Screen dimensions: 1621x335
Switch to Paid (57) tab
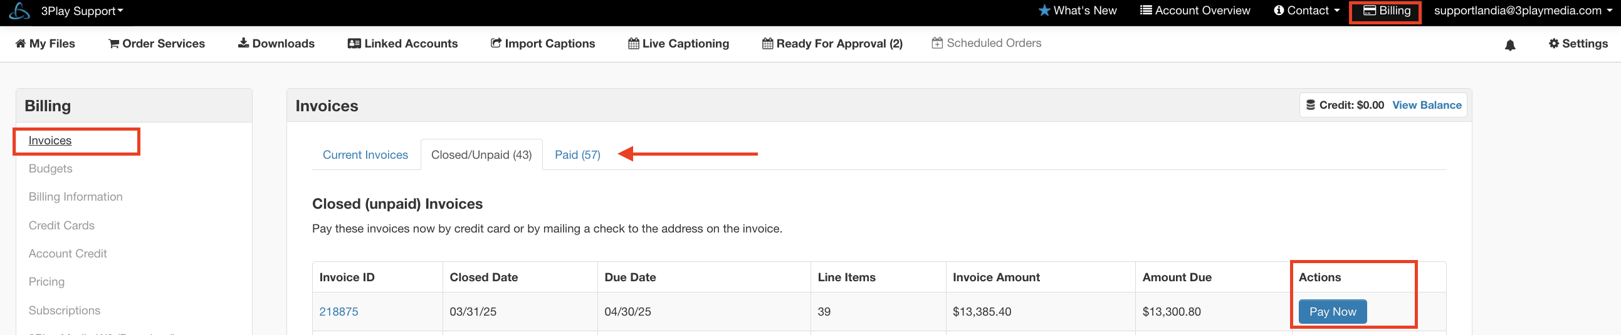tap(577, 155)
